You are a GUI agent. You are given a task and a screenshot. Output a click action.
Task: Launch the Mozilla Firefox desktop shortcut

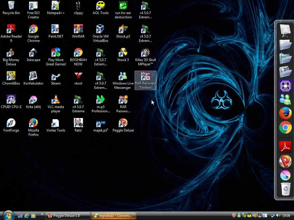tap(33, 127)
